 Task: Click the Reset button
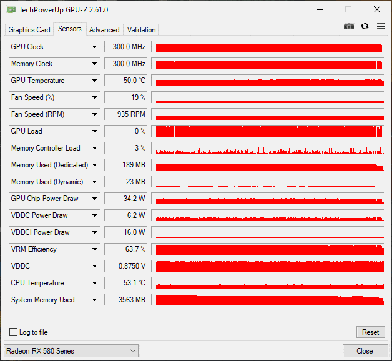tap(371, 332)
